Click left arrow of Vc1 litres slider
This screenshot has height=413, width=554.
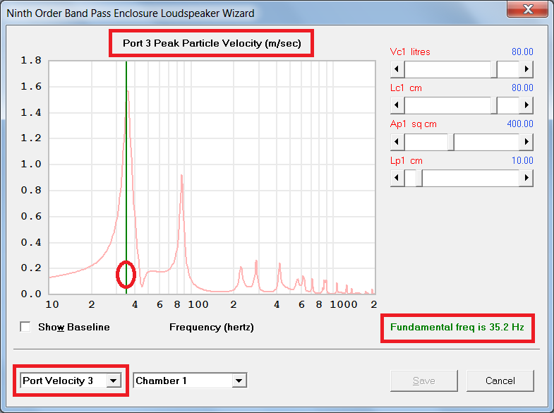pyautogui.click(x=397, y=69)
